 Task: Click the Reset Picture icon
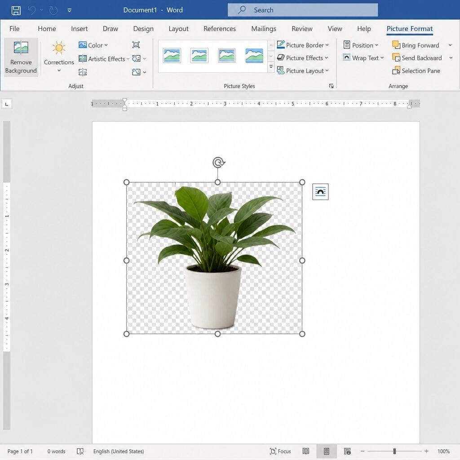(x=136, y=72)
